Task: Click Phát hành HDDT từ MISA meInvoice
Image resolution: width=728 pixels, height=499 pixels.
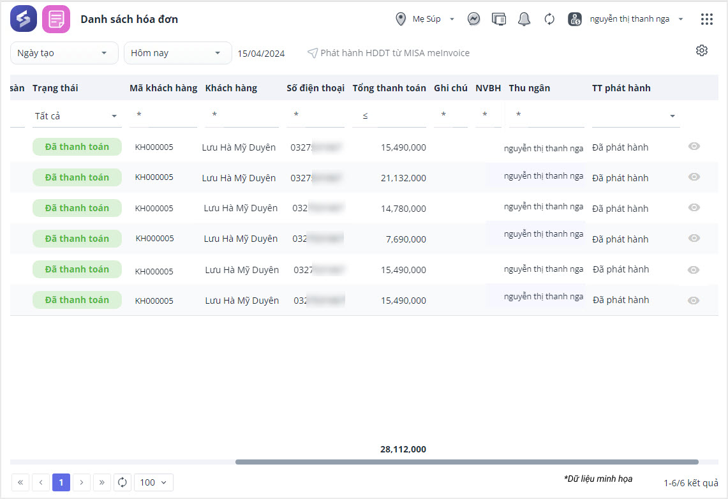Action: coord(389,53)
